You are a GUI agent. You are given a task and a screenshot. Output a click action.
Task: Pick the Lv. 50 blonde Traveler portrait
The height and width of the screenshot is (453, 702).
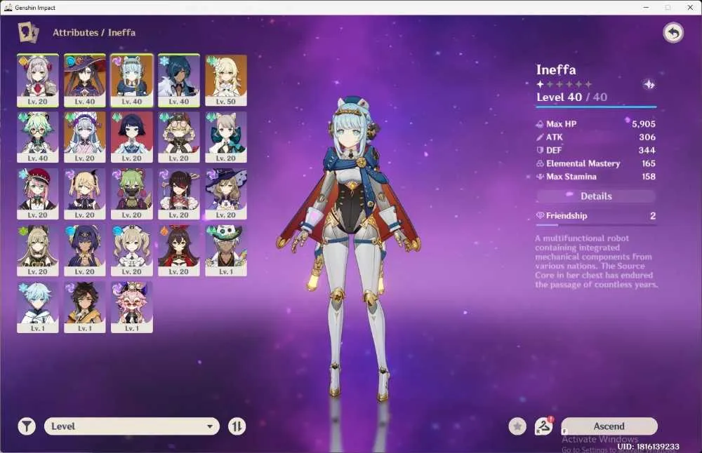pos(225,81)
